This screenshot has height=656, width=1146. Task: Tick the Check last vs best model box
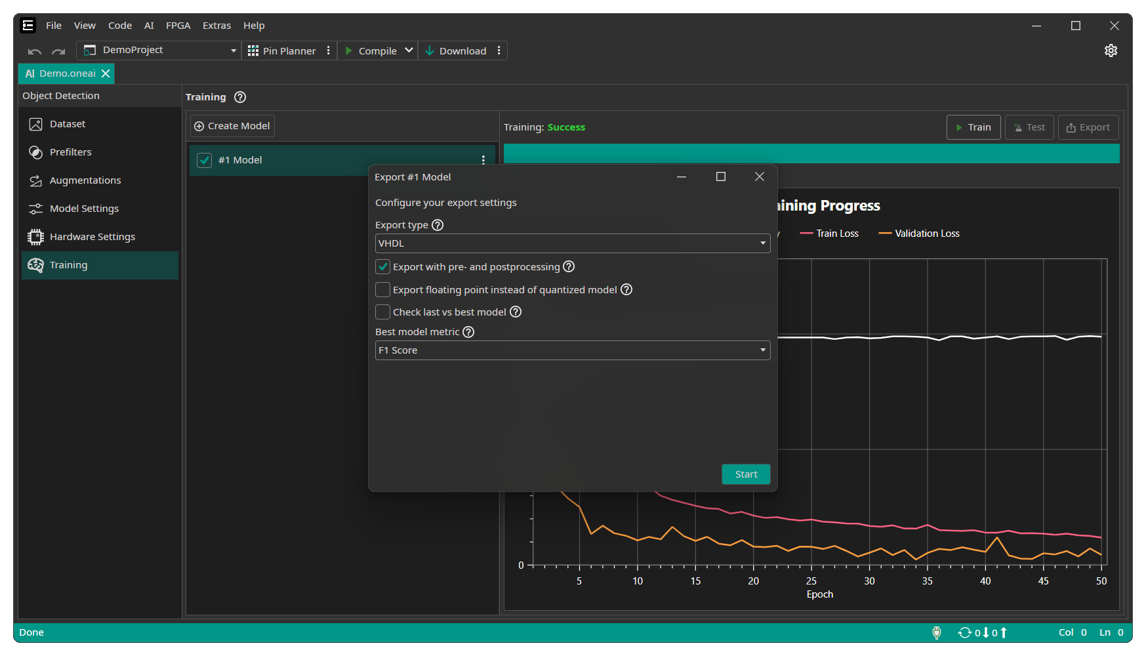click(x=383, y=312)
